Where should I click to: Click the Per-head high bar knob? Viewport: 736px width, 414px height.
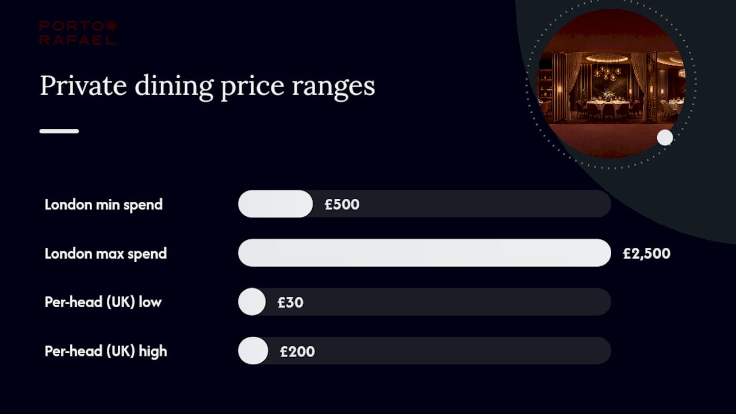[253, 350]
